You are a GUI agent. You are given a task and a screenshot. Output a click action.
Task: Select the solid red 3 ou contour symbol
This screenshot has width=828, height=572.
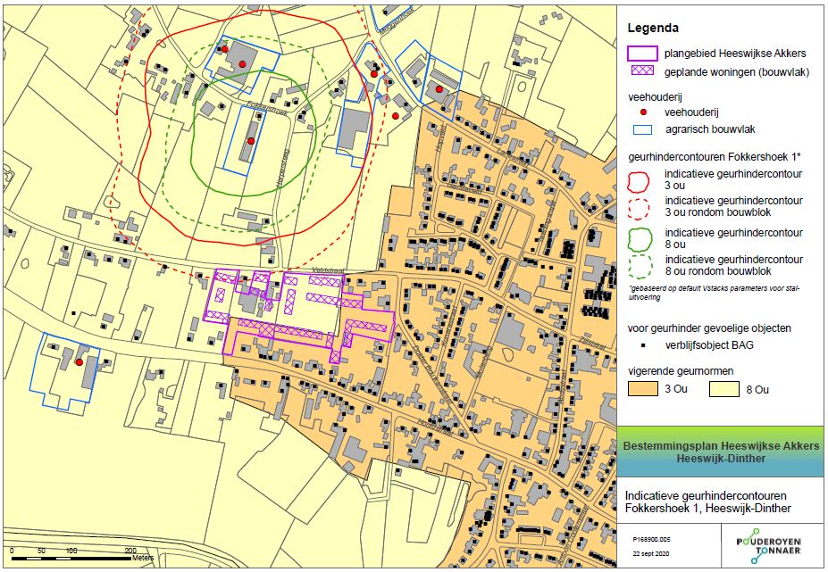638,181
